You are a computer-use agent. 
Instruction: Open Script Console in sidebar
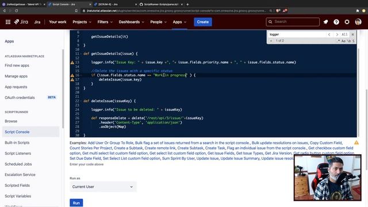pos(30,132)
